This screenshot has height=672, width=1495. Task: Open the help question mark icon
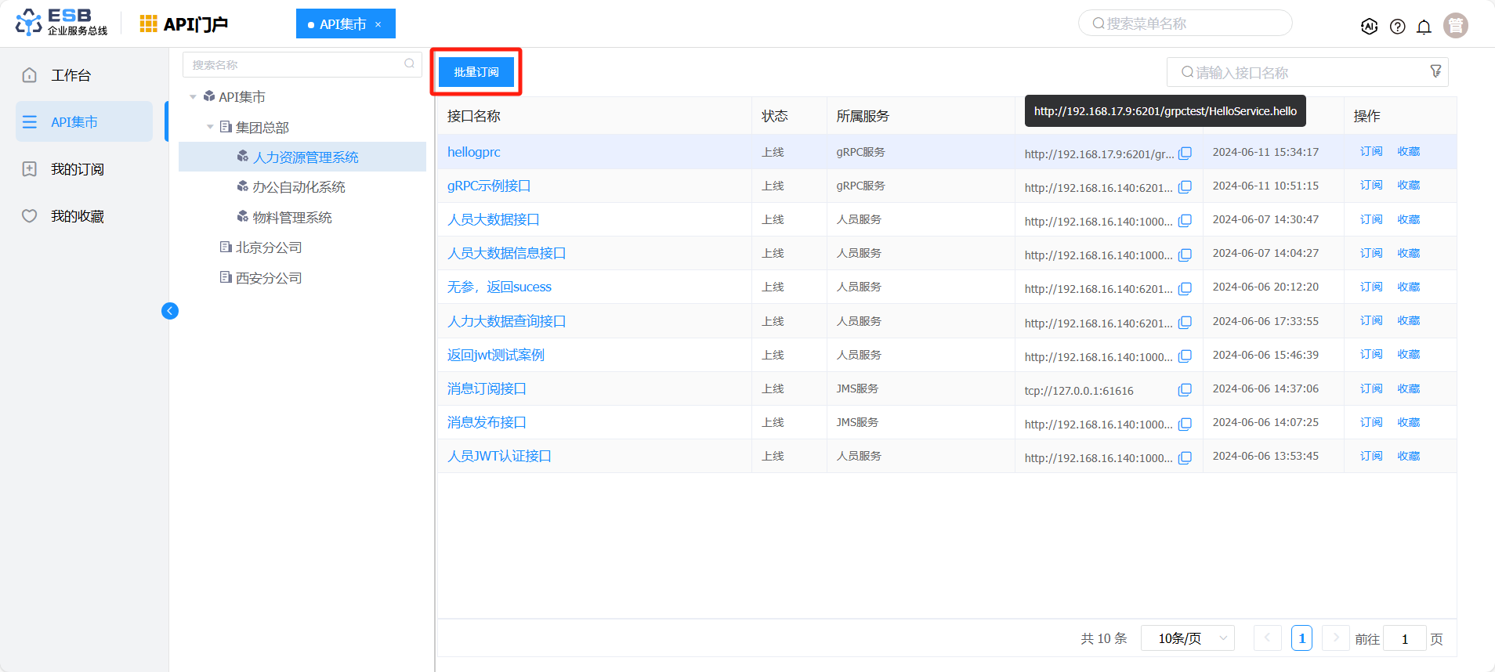point(1397,27)
